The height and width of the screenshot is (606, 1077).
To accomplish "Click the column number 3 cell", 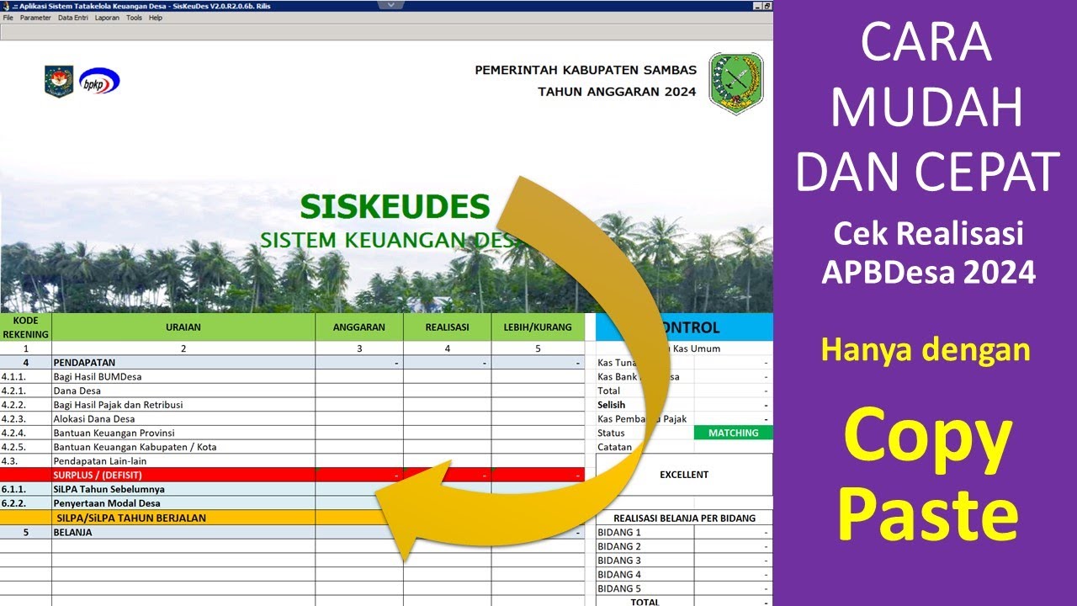I will pos(359,348).
